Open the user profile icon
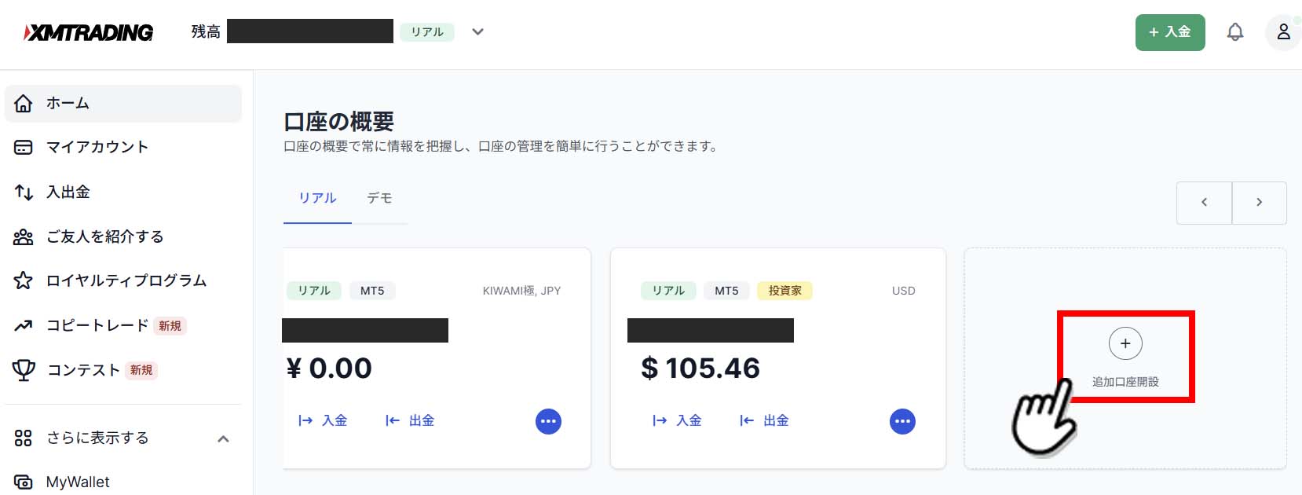 click(x=1283, y=32)
